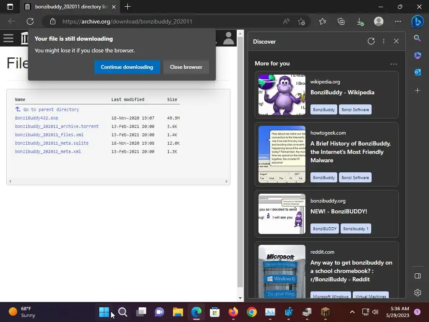Screen dimensions: 429x322
Task: Download BonziBuddy432.exe link
Action: point(36,118)
